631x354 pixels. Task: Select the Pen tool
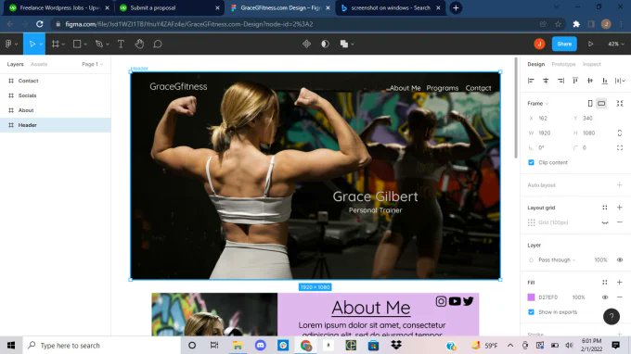[x=98, y=44]
